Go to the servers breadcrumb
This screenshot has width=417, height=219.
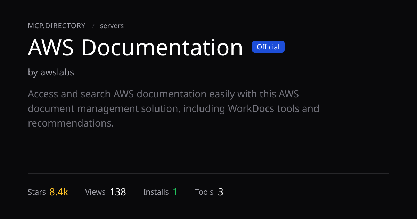coord(112,26)
